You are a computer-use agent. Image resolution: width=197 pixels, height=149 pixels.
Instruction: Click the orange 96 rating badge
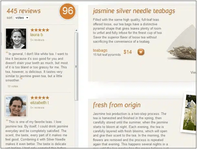68,11
